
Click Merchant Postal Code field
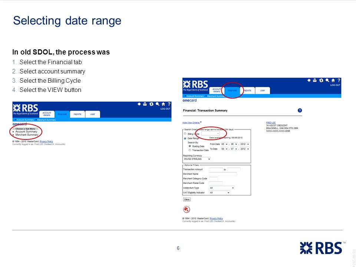[216, 183]
